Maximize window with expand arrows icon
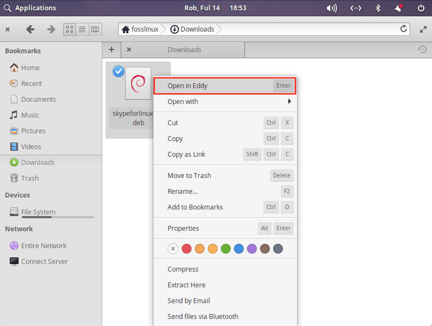 click(x=423, y=29)
